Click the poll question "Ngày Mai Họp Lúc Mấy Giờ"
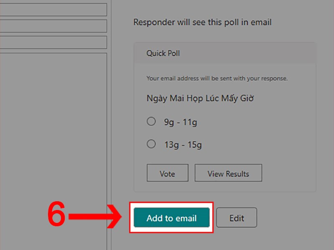 200,98
